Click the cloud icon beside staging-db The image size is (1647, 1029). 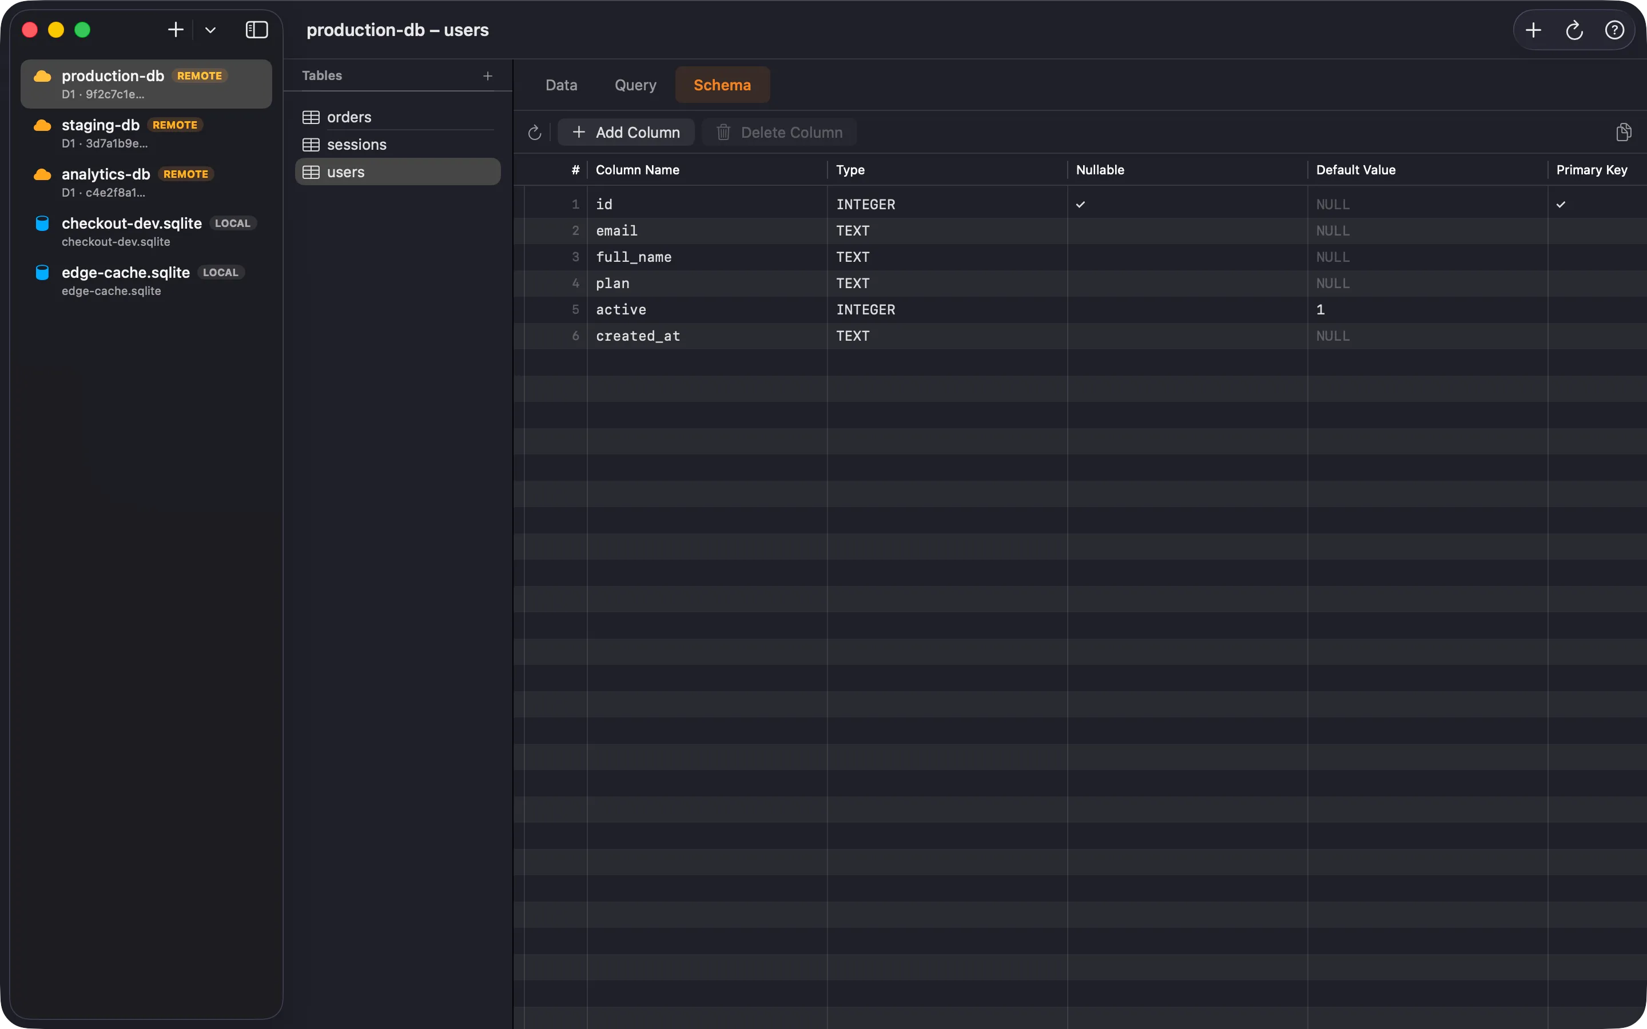click(42, 125)
